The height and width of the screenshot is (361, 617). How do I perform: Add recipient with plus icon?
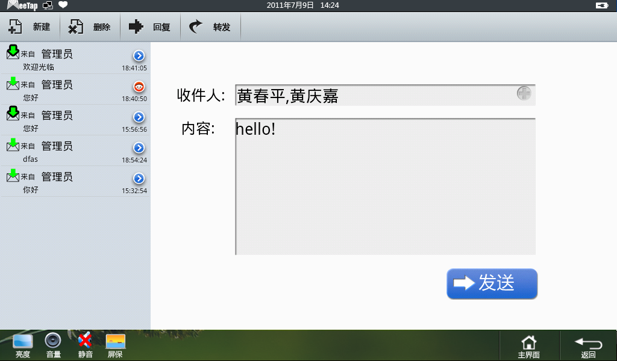524,93
